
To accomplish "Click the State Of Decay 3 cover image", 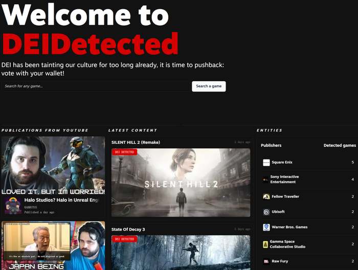I will 181,253.
